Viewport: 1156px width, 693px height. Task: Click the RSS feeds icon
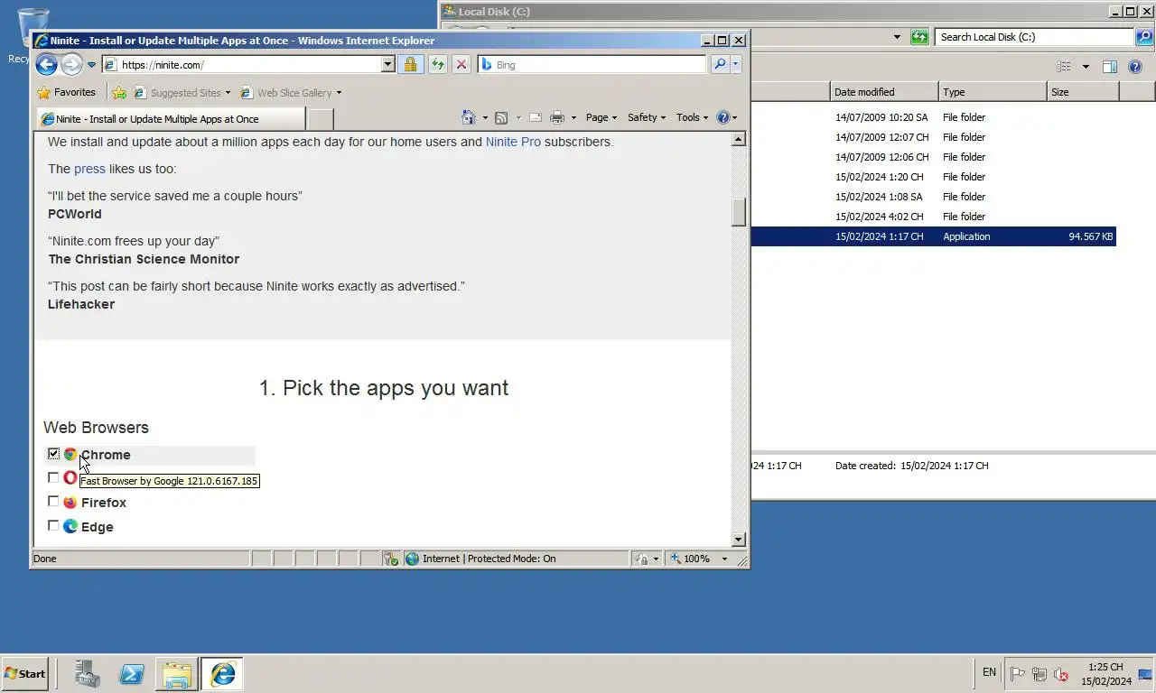click(501, 117)
